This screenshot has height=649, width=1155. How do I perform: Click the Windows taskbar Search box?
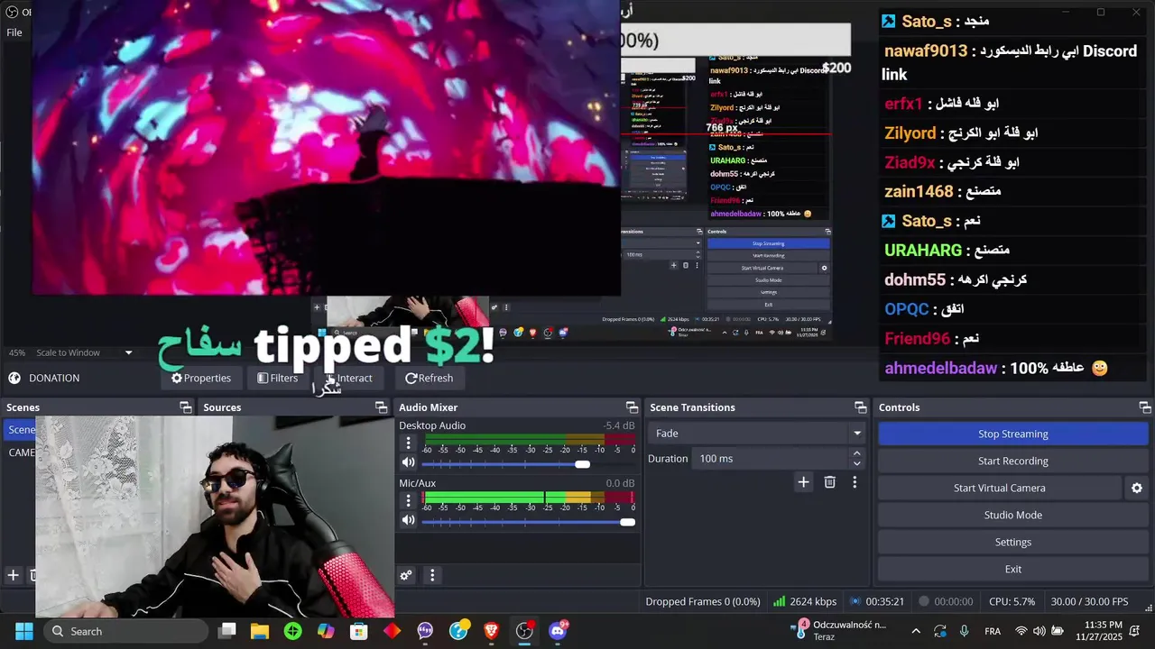pyautogui.click(x=125, y=631)
